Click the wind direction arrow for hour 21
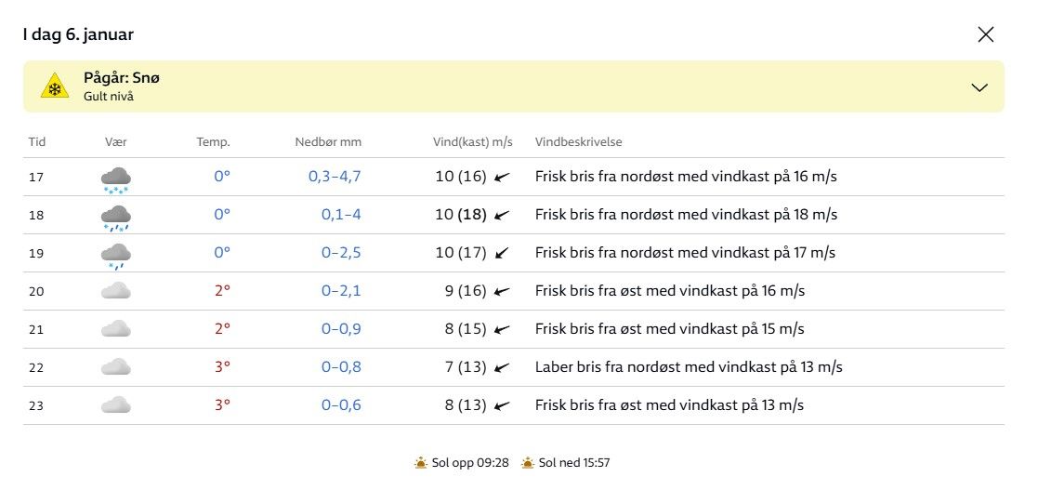 503,329
